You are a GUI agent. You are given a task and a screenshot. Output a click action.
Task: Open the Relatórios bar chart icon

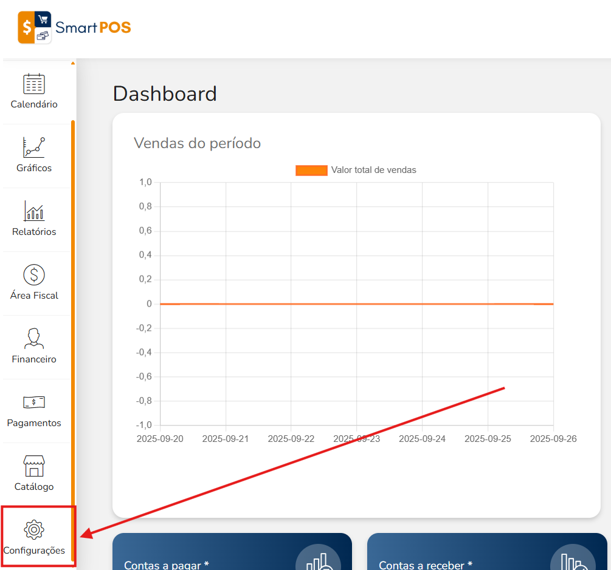point(34,211)
